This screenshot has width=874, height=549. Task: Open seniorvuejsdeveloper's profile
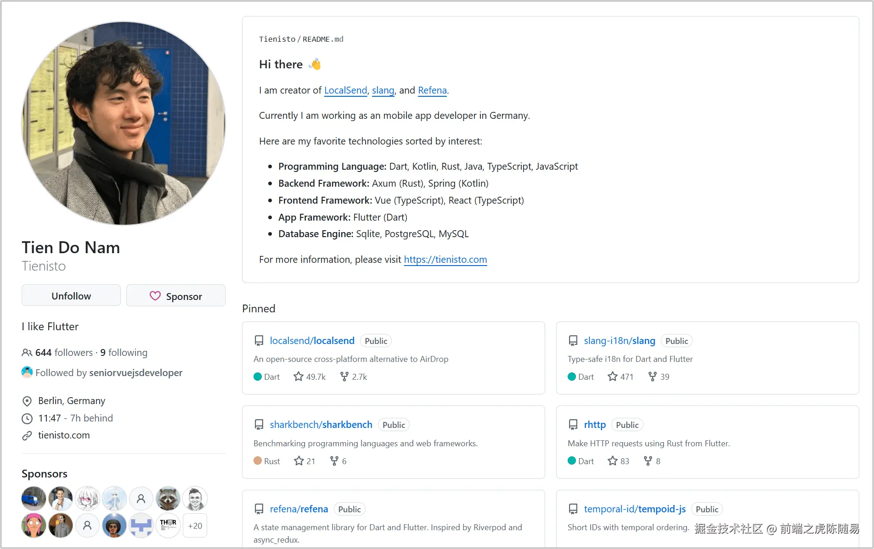[x=135, y=373]
